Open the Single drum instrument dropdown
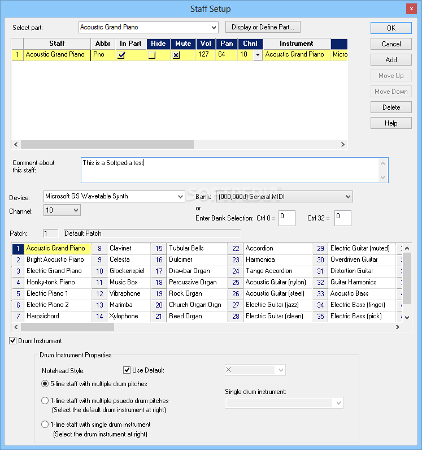 (x=338, y=403)
